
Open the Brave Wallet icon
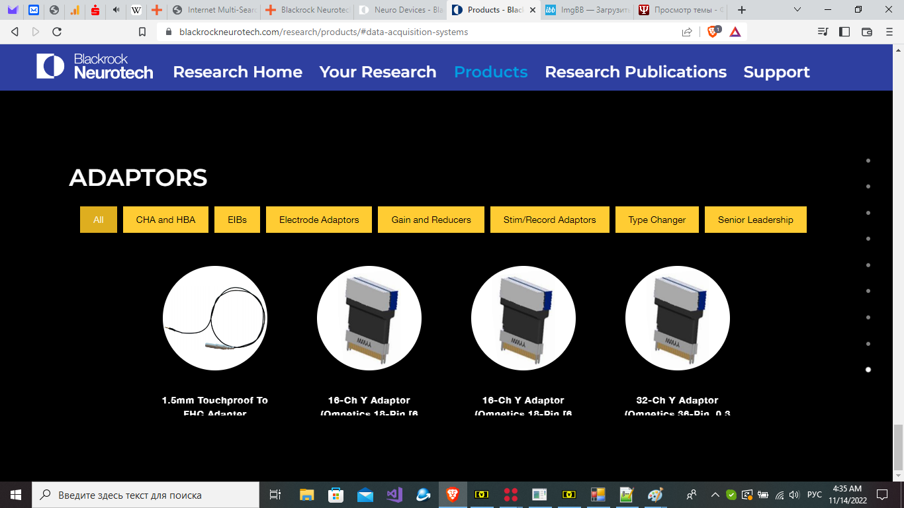point(867,32)
